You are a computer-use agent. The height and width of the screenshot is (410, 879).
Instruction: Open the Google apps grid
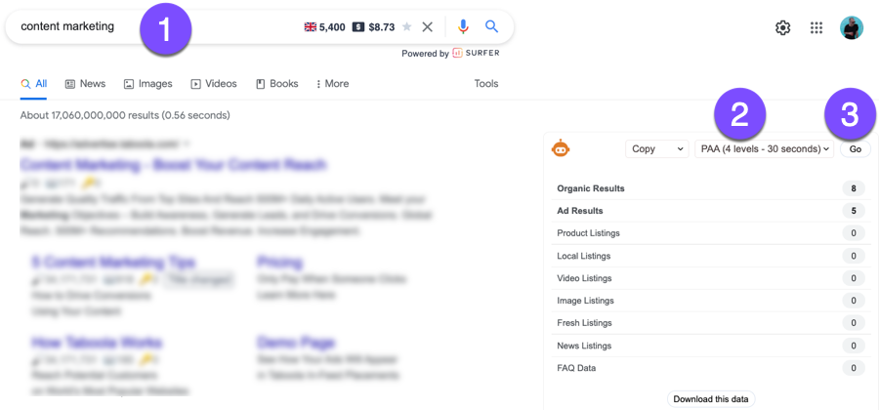click(x=816, y=28)
